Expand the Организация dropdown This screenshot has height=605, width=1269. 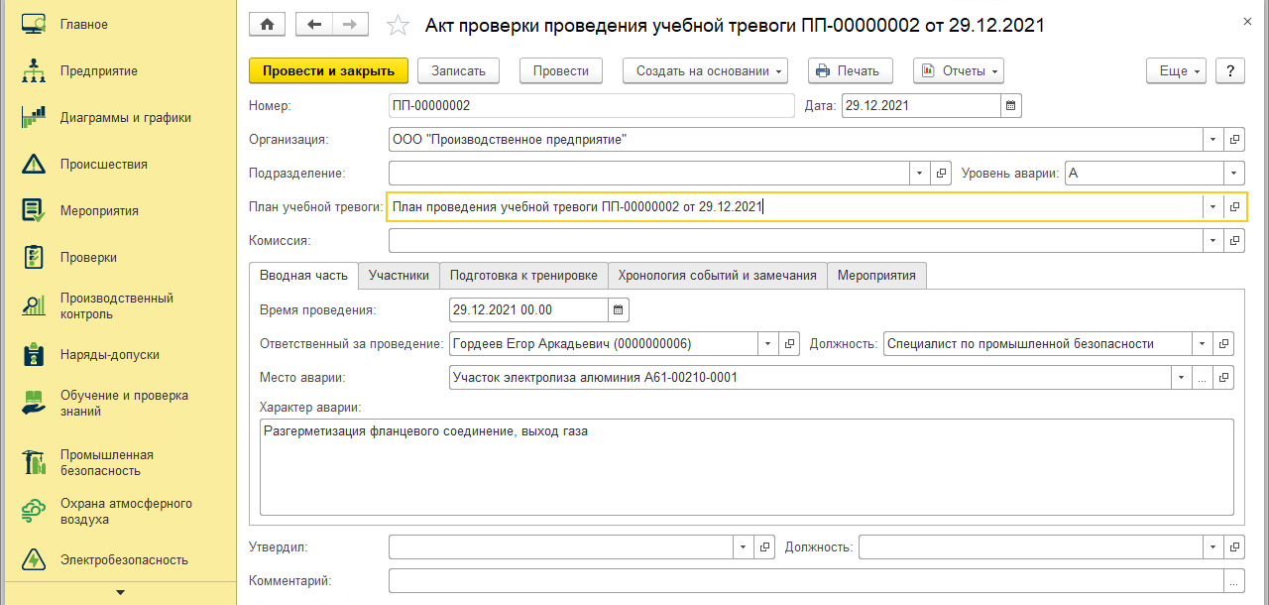1214,140
